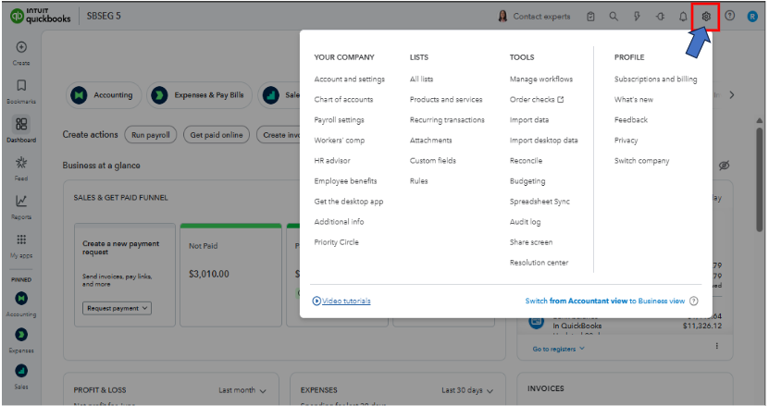Screen dimensions: 769x406
Task: Click the Contact experts avatar link
Action: [534, 16]
